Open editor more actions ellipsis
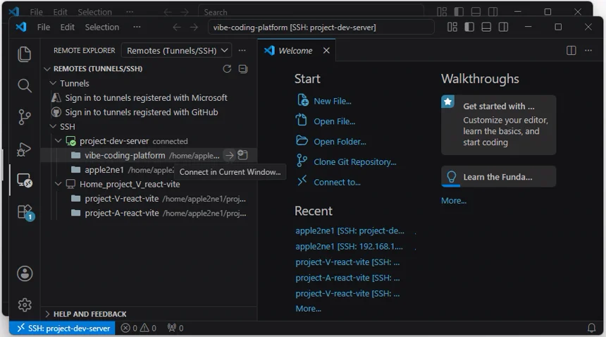The image size is (606, 337). coord(588,50)
